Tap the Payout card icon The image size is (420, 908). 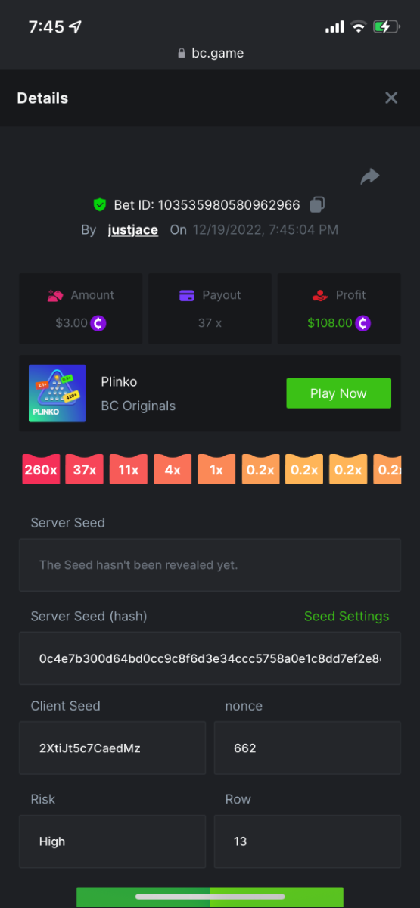click(x=187, y=295)
